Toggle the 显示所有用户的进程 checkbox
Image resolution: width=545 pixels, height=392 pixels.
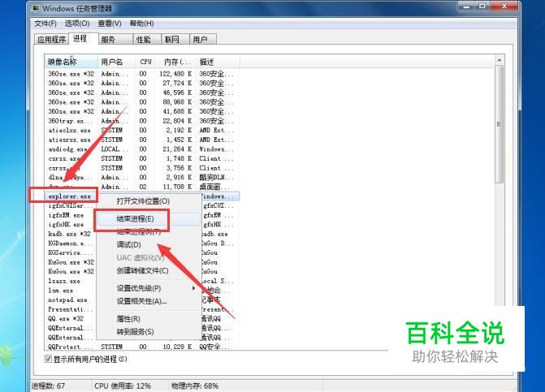(48, 359)
